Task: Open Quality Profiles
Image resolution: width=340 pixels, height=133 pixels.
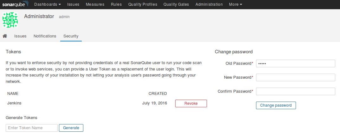Action: (x=143, y=4)
